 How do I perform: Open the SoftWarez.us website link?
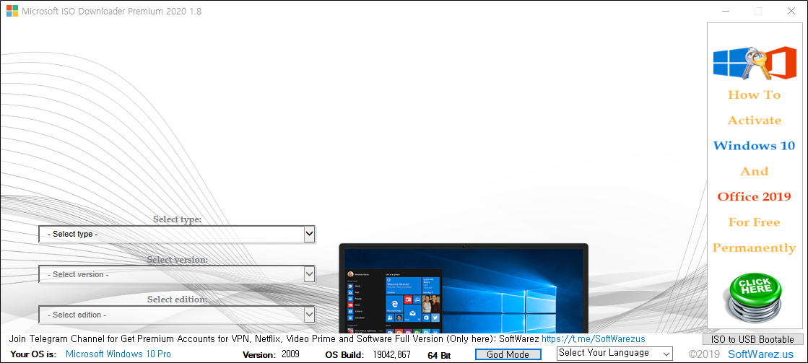760,354
